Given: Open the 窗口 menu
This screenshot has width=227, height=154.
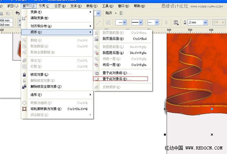Looking at the screenshot, I should [x=123, y=6].
